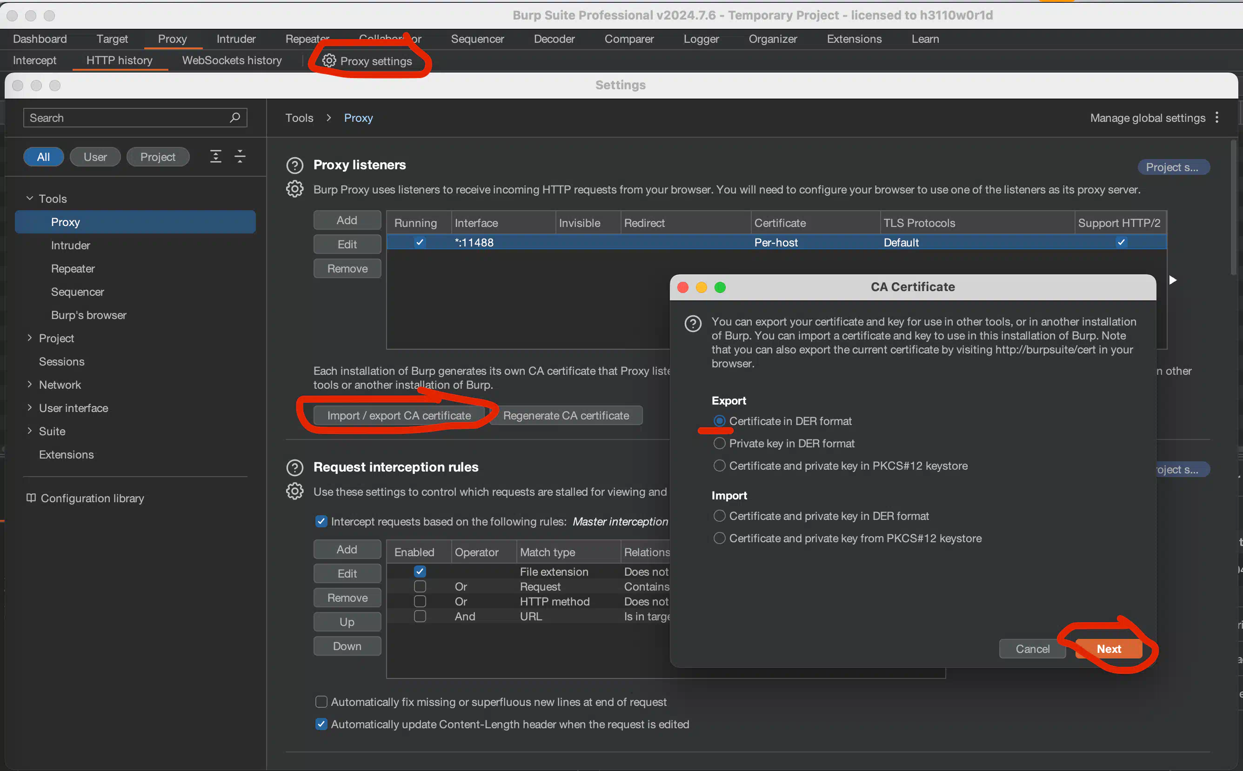This screenshot has width=1243, height=771.
Task: Expand the User interface tree section
Action: click(30, 408)
